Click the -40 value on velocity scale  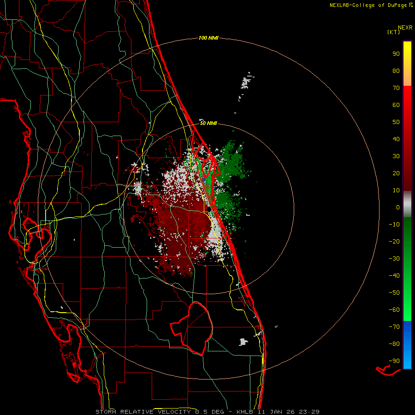tap(394, 276)
